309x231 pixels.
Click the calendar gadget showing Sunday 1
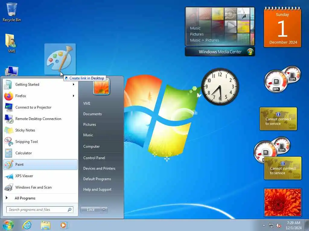(x=282, y=27)
